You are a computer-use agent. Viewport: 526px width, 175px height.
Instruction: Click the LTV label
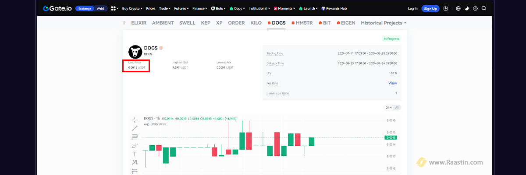(x=269, y=73)
